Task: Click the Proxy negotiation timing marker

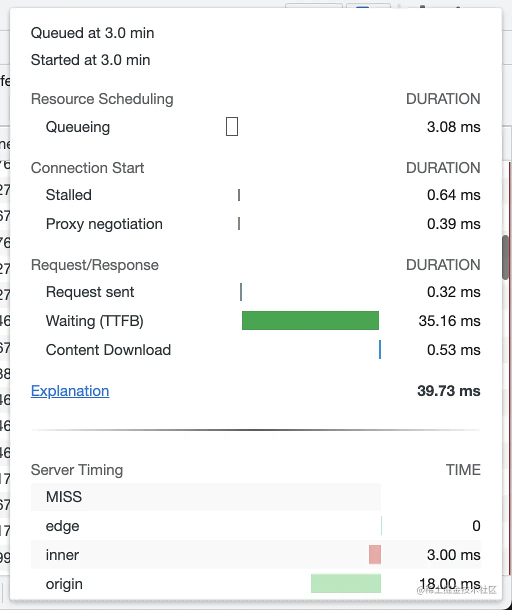Action: coord(239,223)
